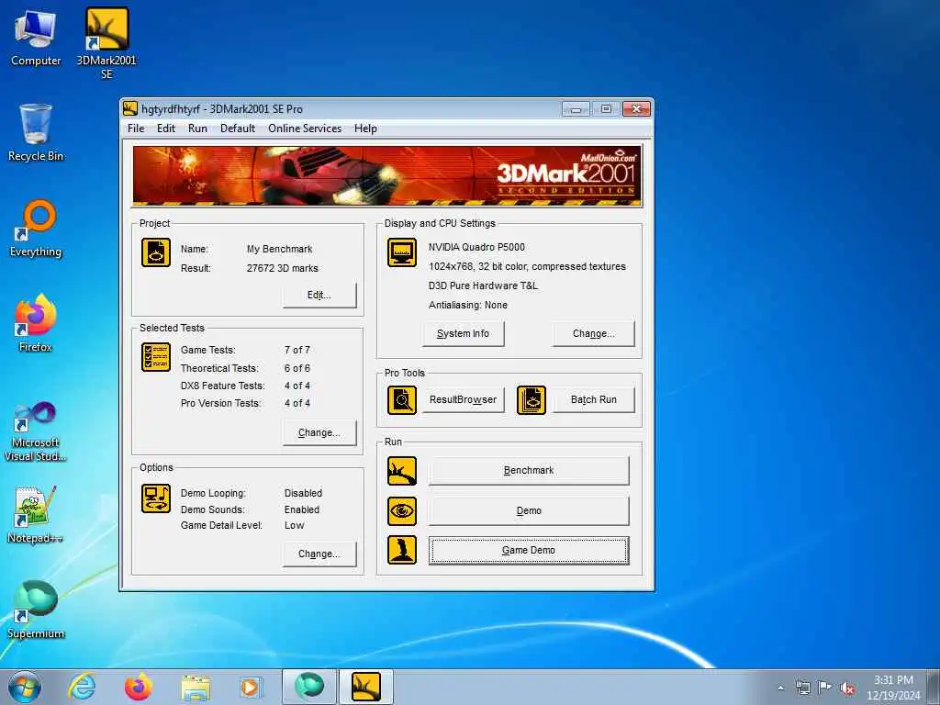Open the Online Services menu

tap(305, 129)
